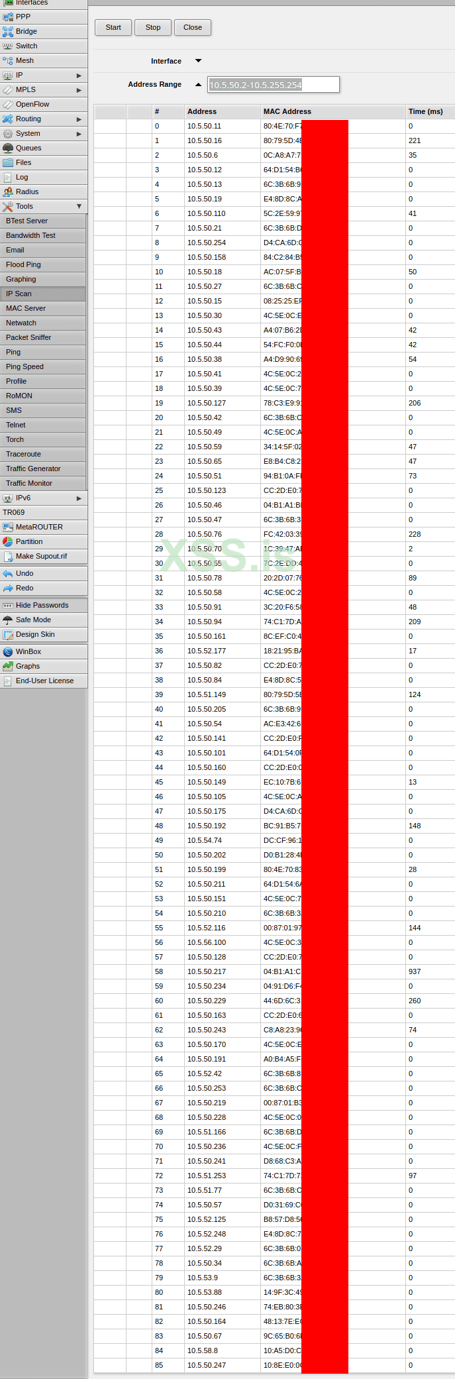The width and height of the screenshot is (455, 1379).
Task: Click the MPLS icon
Action: click(8, 89)
